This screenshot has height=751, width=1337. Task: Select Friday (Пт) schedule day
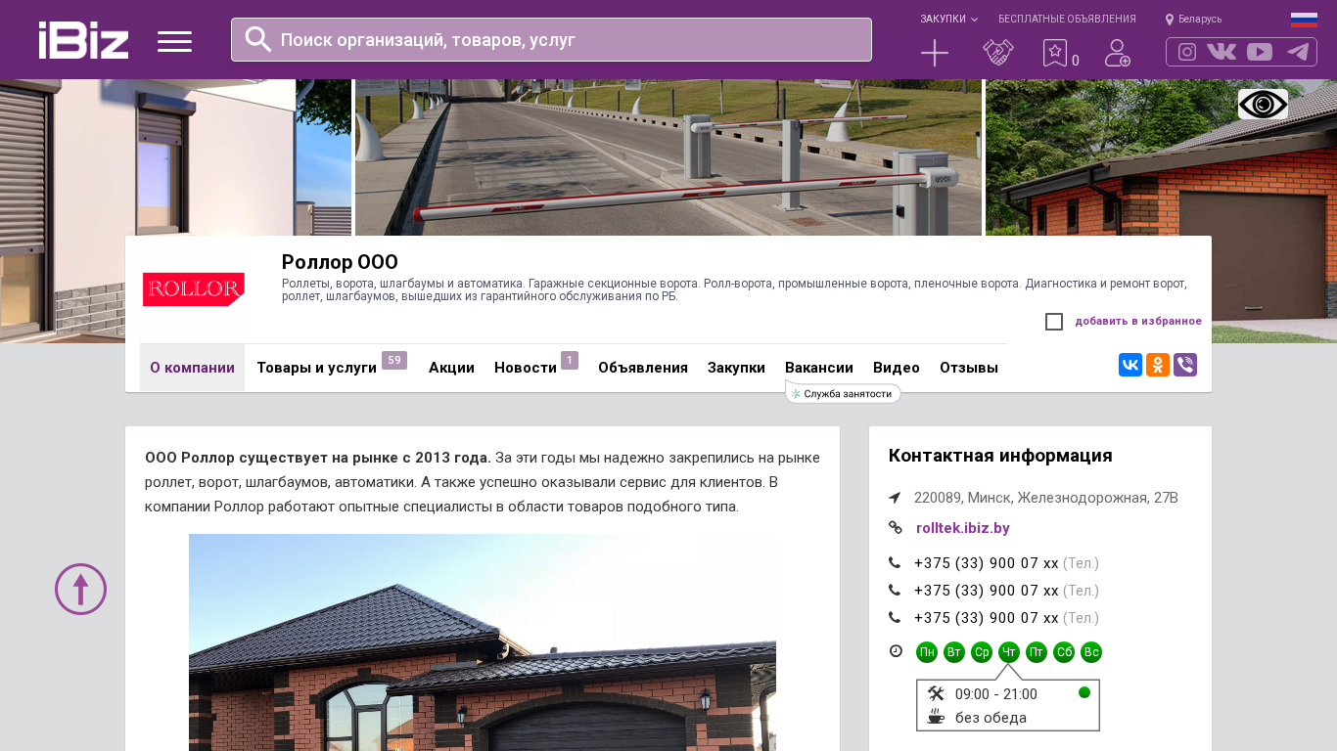point(1037,652)
